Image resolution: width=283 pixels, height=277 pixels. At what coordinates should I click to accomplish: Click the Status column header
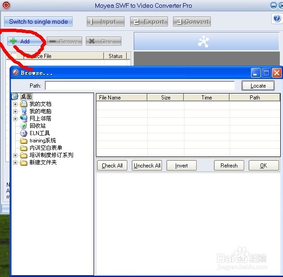click(x=115, y=56)
